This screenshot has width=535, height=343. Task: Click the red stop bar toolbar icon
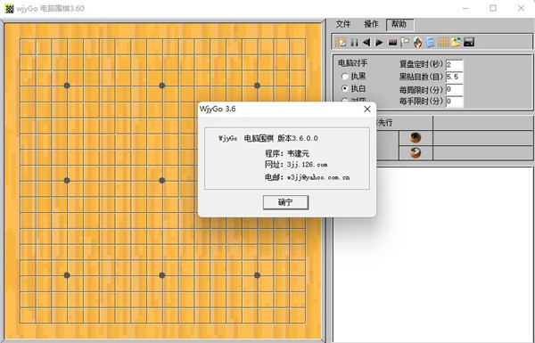tap(392, 43)
